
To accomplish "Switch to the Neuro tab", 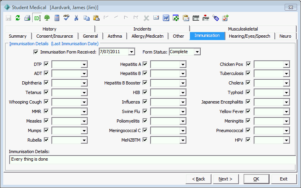I will point(285,36).
